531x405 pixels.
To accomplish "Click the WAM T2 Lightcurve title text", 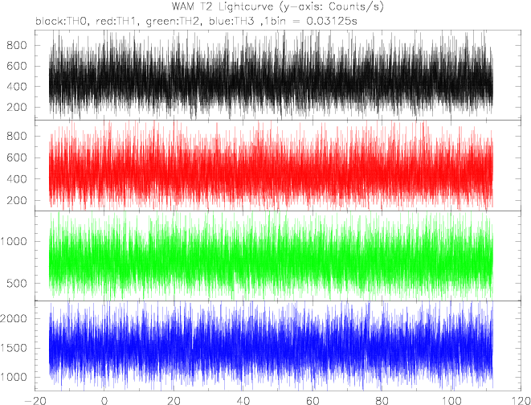I will pyautogui.click(x=278, y=6).
